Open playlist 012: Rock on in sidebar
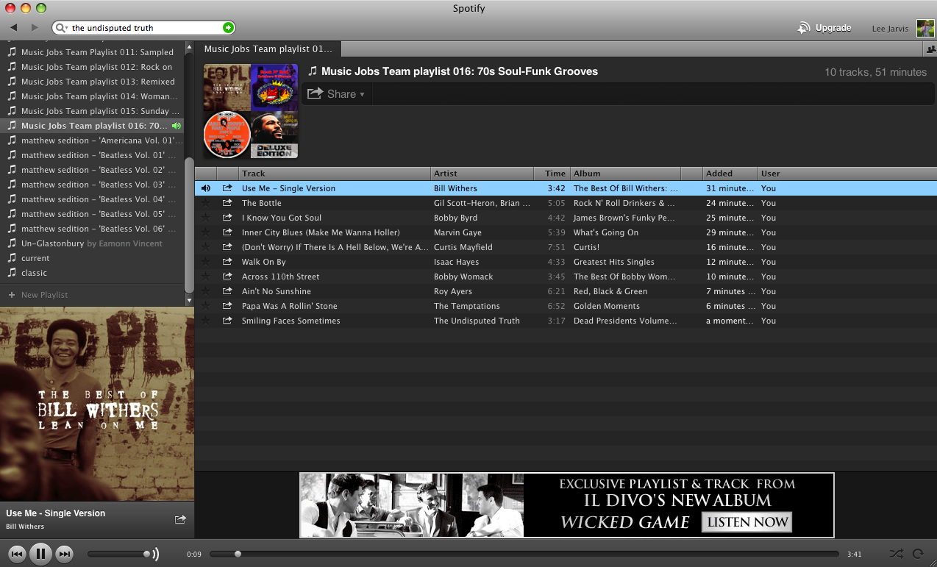 coord(92,67)
